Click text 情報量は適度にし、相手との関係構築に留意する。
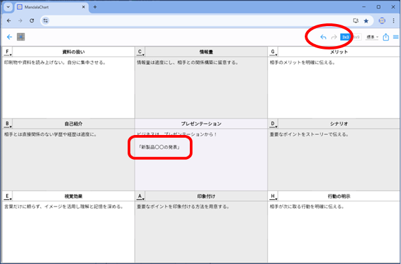This screenshot has height=264, width=401. [x=188, y=62]
